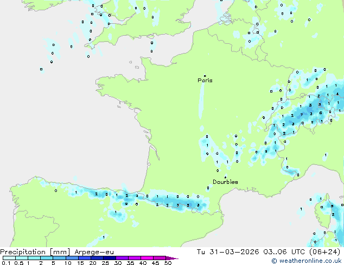344x265 pixels.
Task: Select the 0.1–0.5 mm legend color swatch
Action: coord(9,258)
